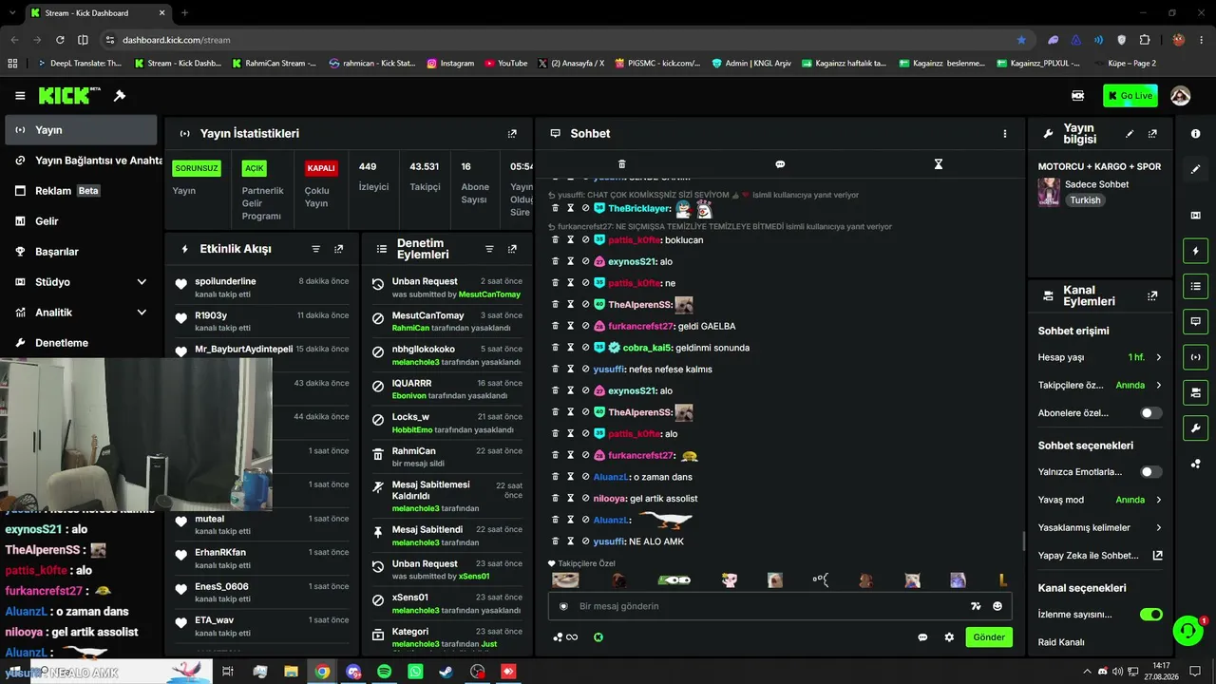The height and width of the screenshot is (684, 1216).
Task: Delete the message from TheBricklayer
Action: pos(556,208)
